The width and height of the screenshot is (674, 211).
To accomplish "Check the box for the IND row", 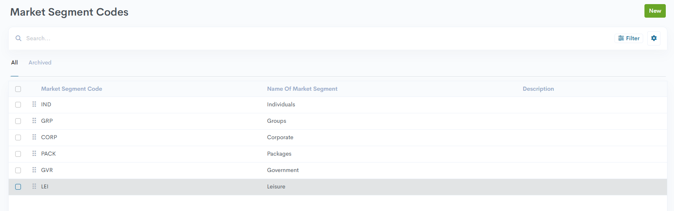I will (x=18, y=105).
